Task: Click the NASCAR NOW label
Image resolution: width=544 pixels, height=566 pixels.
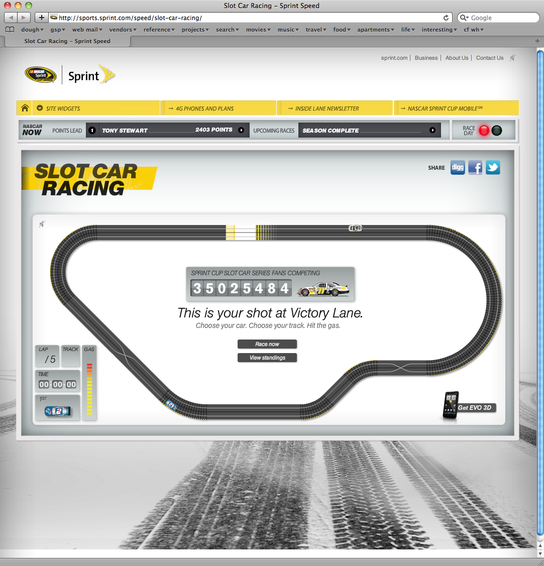Action: click(x=32, y=130)
